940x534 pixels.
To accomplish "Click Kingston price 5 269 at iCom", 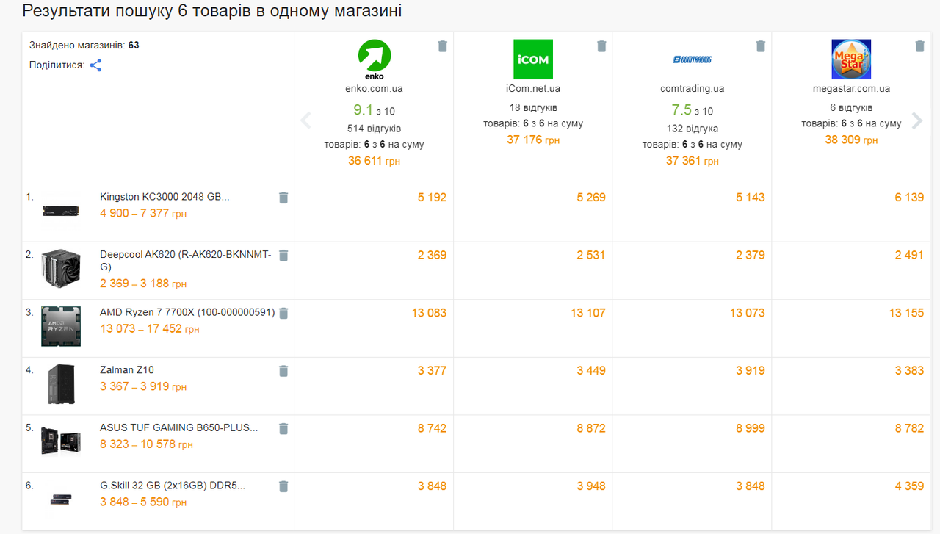I will click(591, 198).
